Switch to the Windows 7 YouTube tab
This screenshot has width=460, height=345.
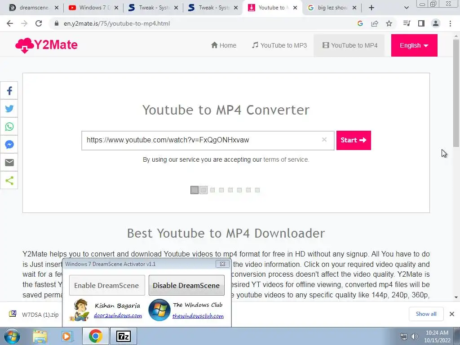coord(93,8)
